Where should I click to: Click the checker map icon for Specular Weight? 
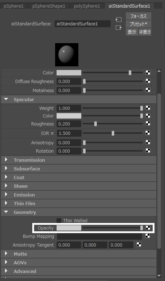point(148,108)
